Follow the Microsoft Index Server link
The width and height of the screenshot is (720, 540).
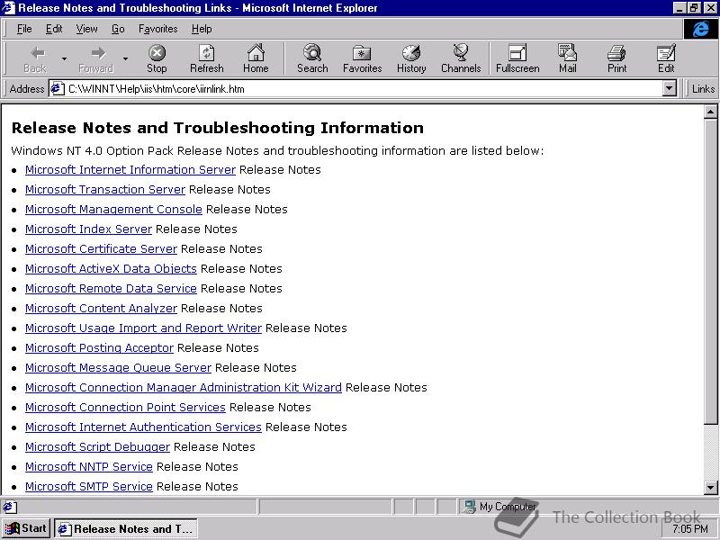point(88,229)
